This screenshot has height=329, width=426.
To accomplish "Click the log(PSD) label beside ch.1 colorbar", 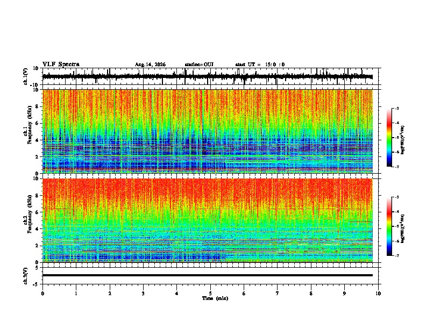I will pyautogui.click(x=402, y=140).
